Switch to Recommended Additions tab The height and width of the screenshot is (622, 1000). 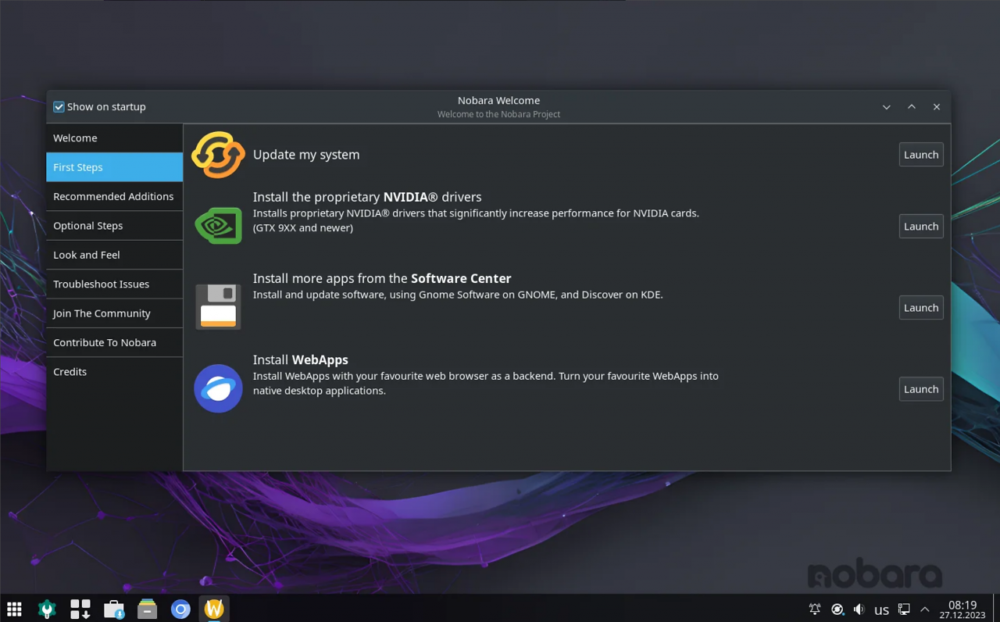click(114, 196)
